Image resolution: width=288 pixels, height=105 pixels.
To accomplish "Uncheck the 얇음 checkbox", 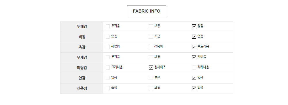I will [x=194, y=27].
